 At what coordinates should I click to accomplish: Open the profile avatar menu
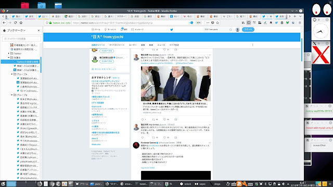coord(238,30)
